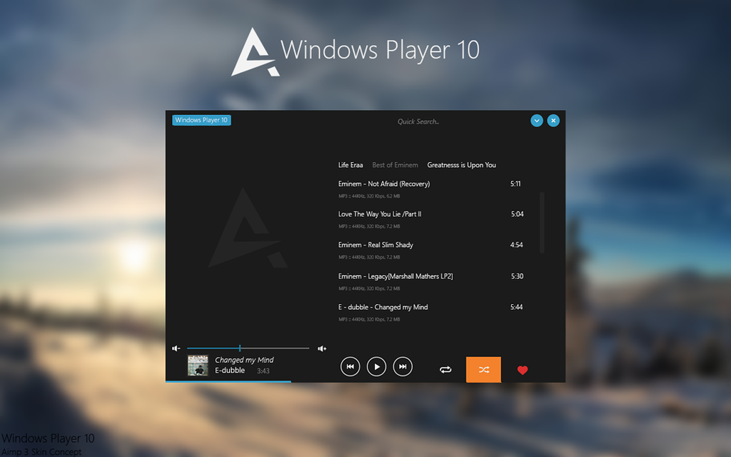Click the 5:04 track duration

click(x=517, y=214)
